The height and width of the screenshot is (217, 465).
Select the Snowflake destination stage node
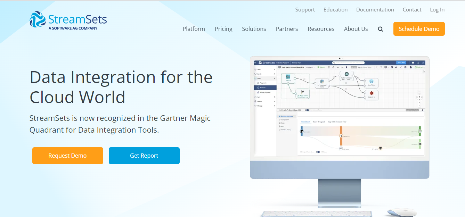point(371,83)
